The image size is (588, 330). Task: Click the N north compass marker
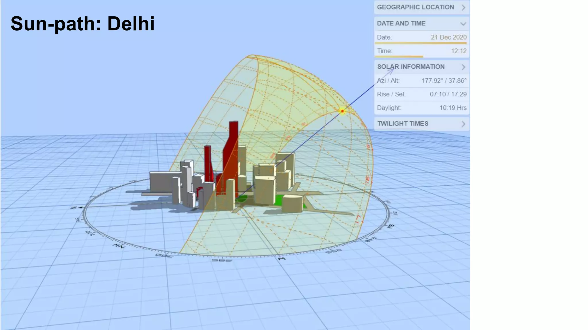coord(74,208)
